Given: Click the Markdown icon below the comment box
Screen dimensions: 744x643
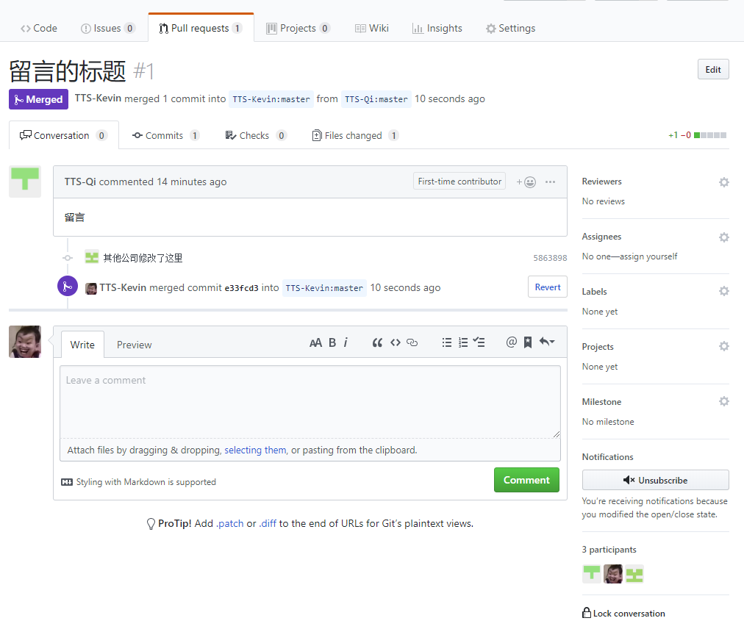Looking at the screenshot, I should (x=67, y=482).
